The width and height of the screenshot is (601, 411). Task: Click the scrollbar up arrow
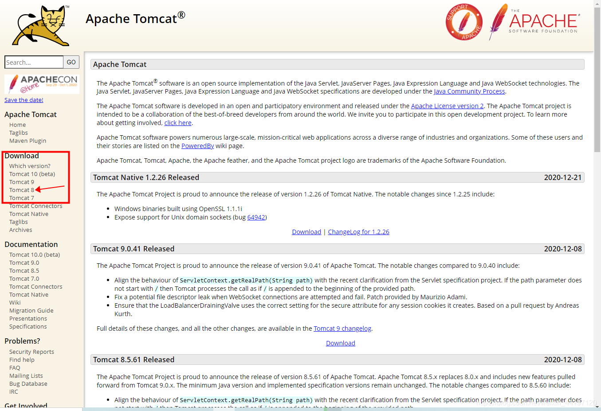pyautogui.click(x=597, y=4)
